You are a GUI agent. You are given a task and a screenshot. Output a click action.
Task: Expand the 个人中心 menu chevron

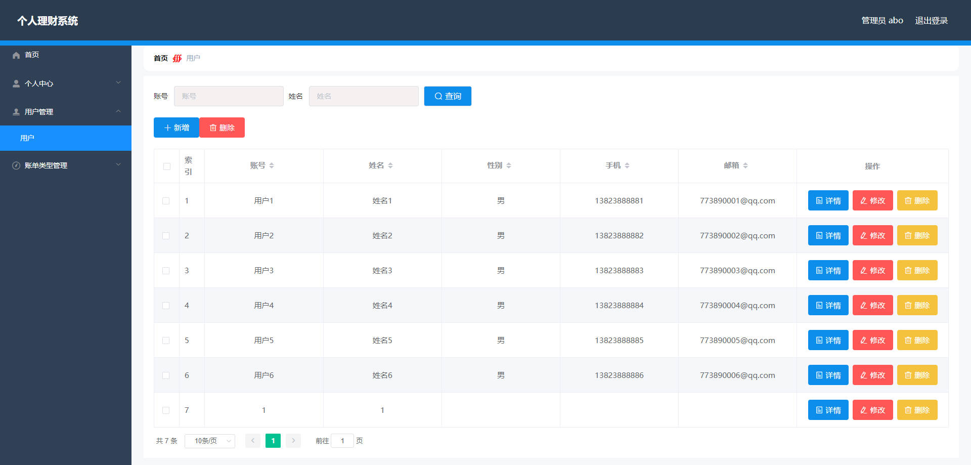[x=118, y=82]
